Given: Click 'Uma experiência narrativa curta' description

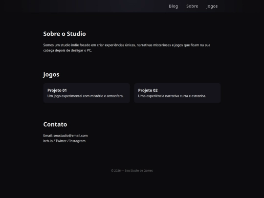Looking at the screenshot, I should 172,96.
